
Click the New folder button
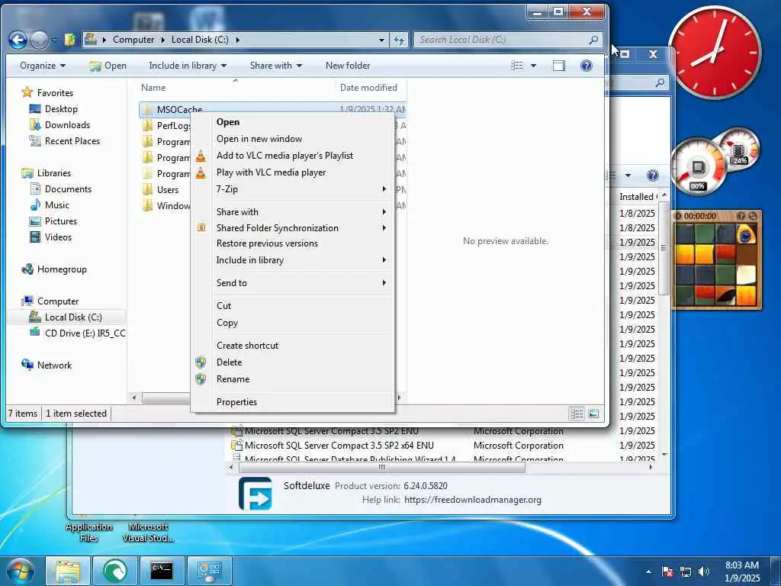point(348,66)
